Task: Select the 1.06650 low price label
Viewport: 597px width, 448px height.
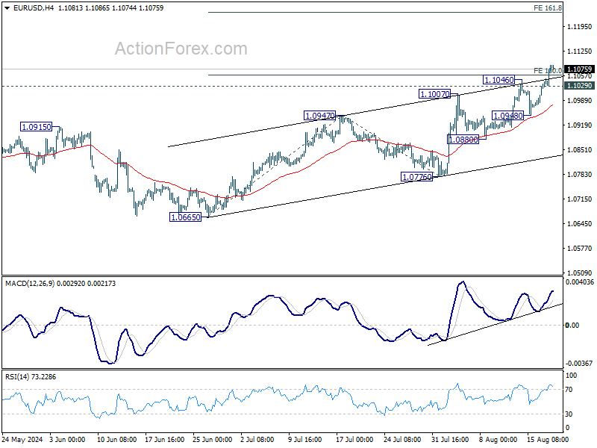Action: tap(185, 217)
